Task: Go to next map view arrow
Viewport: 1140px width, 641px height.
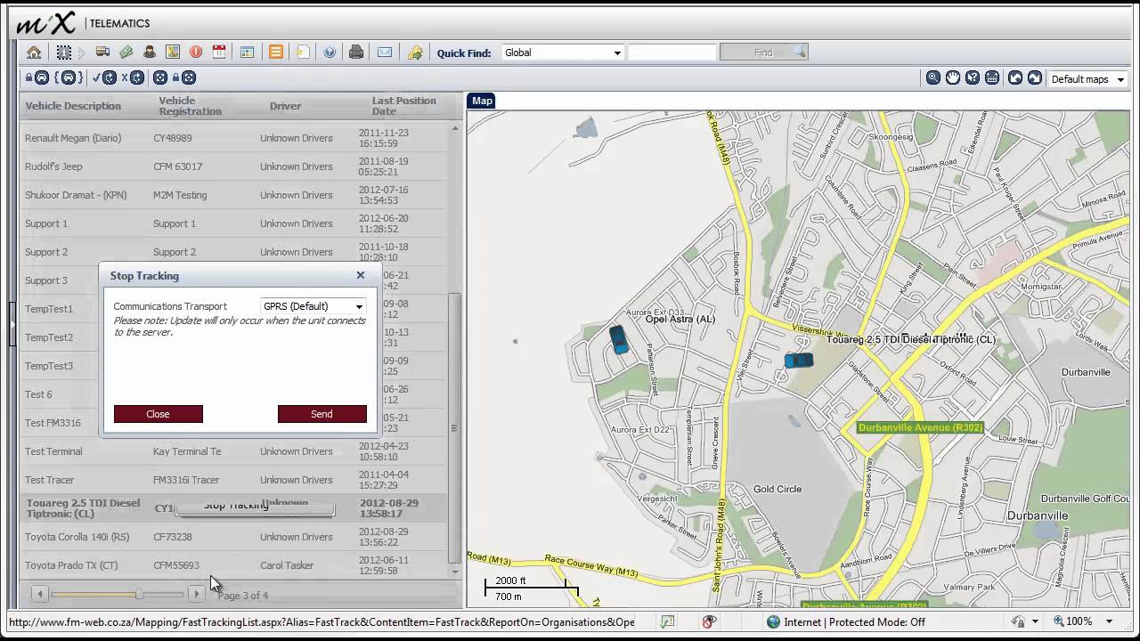Action: [1035, 78]
